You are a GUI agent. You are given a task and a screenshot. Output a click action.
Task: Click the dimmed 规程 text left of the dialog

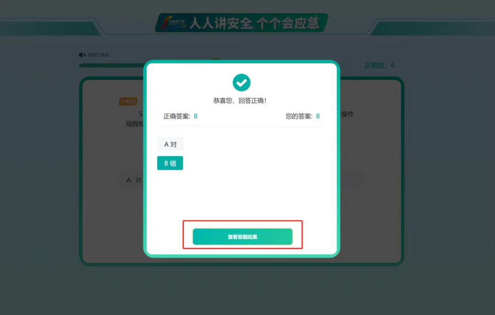pos(132,124)
